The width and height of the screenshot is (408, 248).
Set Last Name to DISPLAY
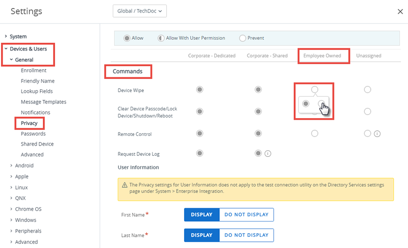201,235
